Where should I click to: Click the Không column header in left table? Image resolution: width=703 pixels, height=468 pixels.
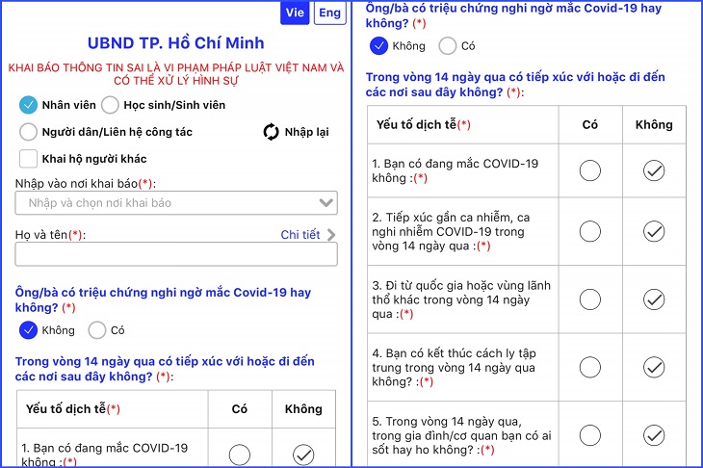click(303, 409)
